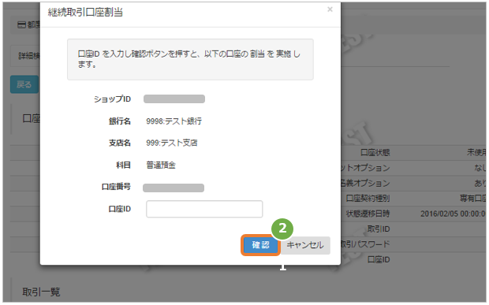The image size is (489, 305).
Task: Close the 継続取引口座割当 dialog with X
Action: pos(330,9)
